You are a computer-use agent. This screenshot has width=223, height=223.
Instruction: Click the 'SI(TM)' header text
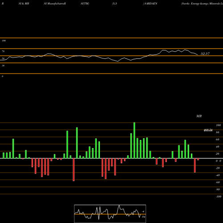click(85, 4)
